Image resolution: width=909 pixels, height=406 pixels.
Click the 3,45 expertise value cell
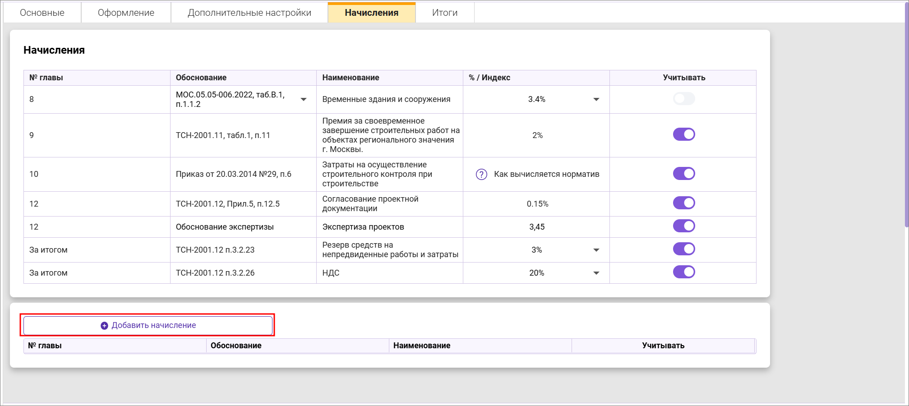[x=536, y=227]
